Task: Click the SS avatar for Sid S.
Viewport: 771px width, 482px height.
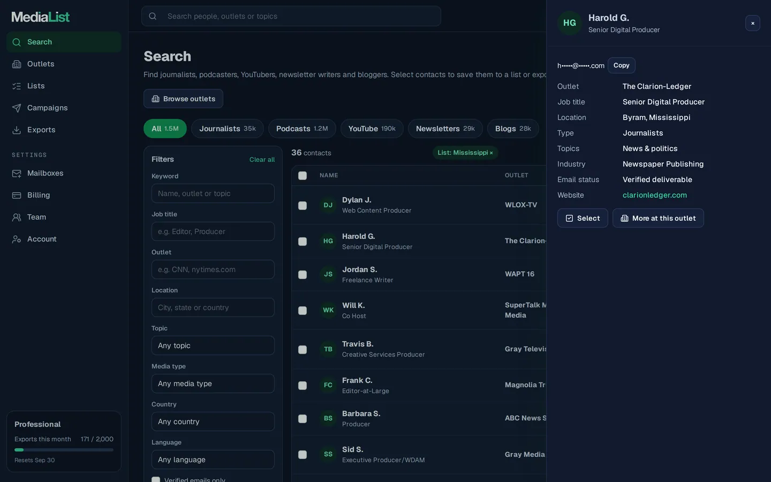Action: click(328, 454)
